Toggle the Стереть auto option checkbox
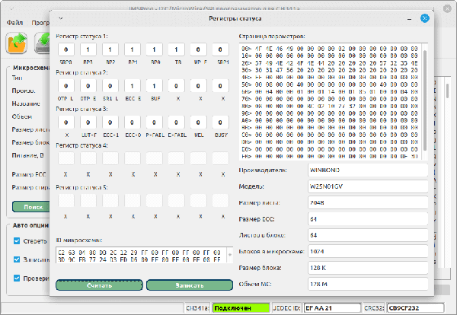Screen dimensions: 457x315 (18, 242)
